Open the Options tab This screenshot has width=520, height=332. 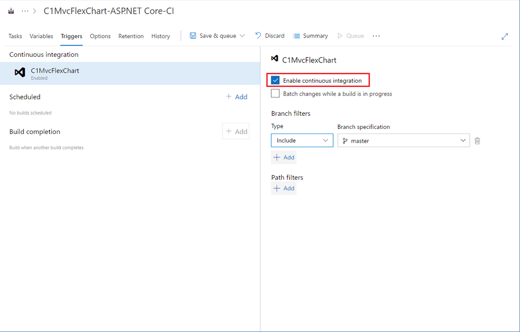coord(100,36)
